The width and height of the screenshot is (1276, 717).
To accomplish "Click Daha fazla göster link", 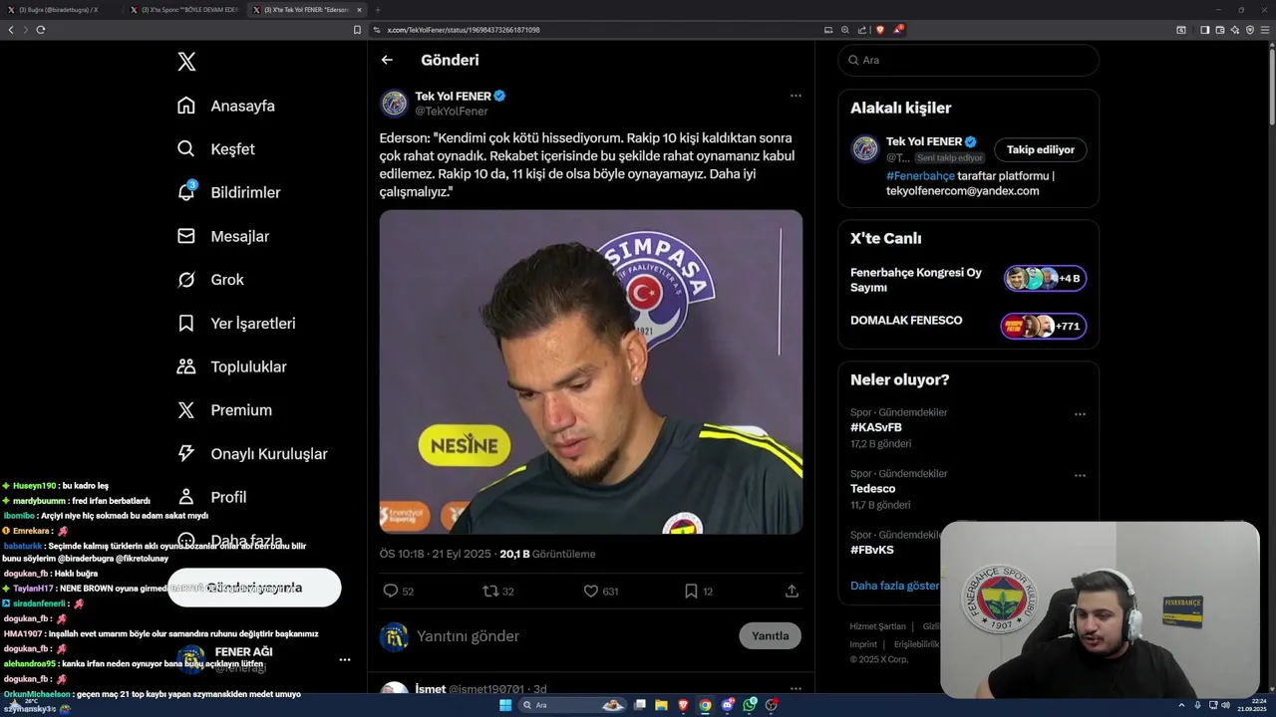I will (x=894, y=586).
